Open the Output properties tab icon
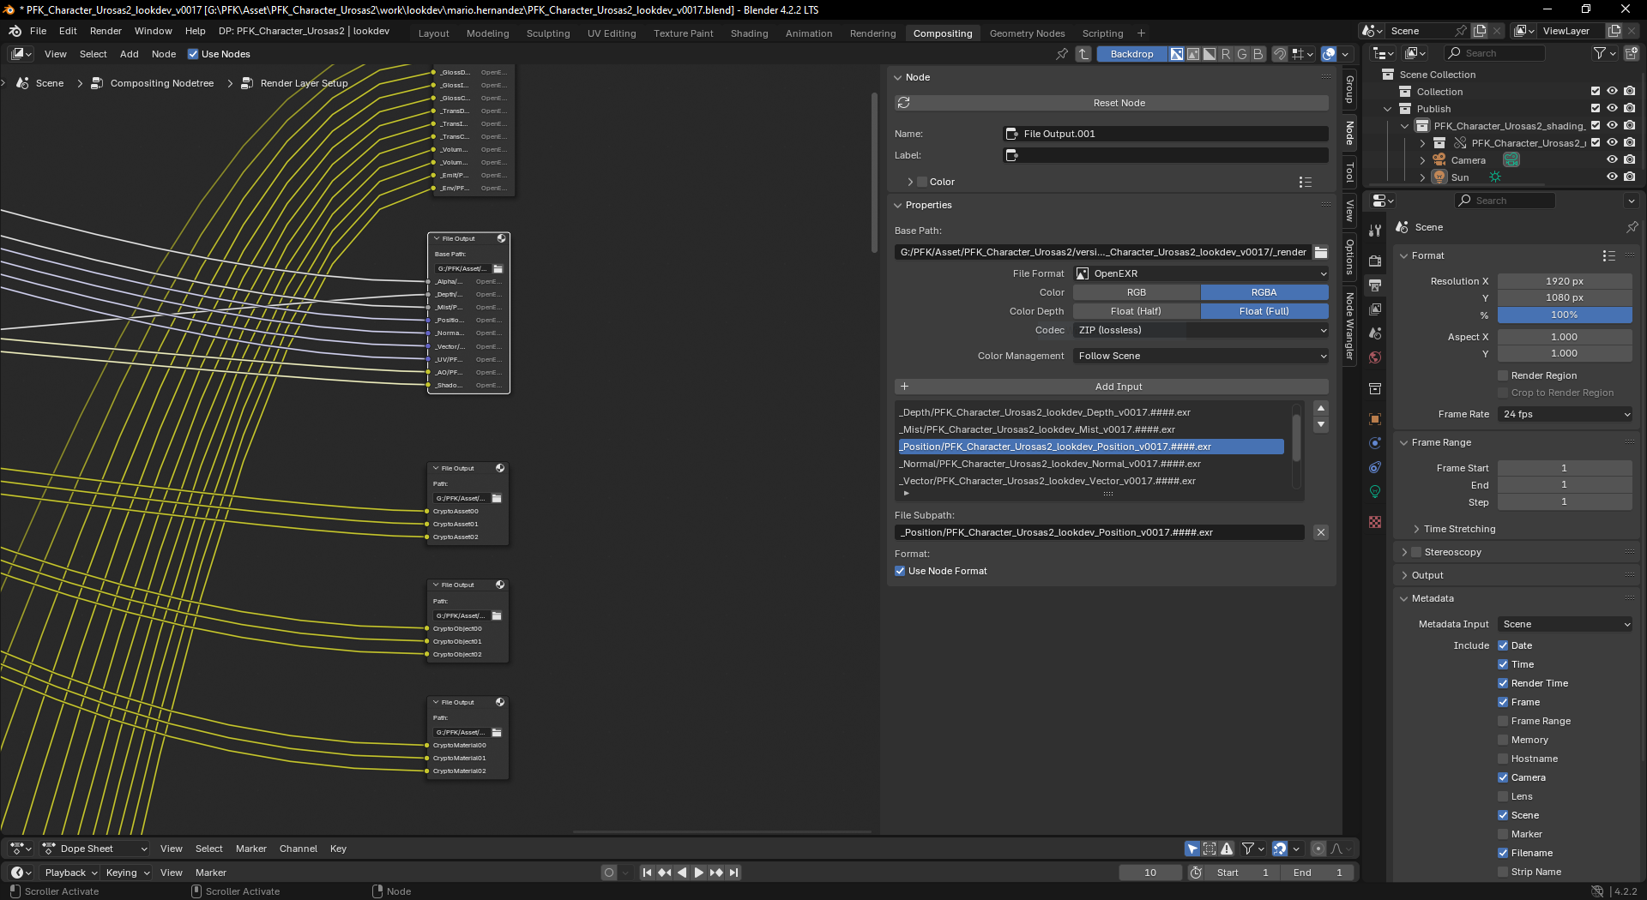This screenshot has height=900, width=1647. [1375, 285]
